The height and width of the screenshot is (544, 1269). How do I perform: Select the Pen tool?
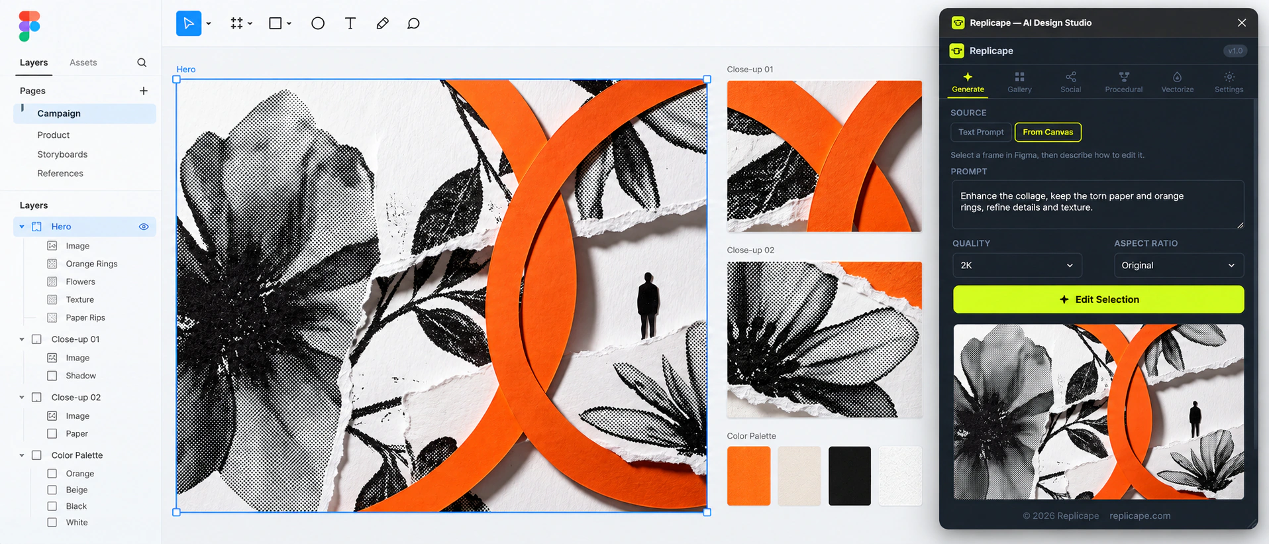coord(382,23)
